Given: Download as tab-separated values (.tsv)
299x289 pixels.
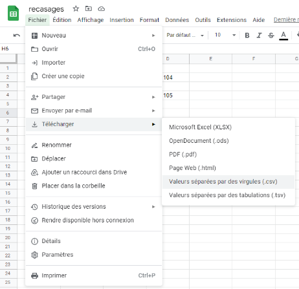Looking at the screenshot, I should tap(228, 195).
